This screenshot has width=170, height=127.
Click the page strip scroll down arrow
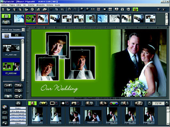167,24
